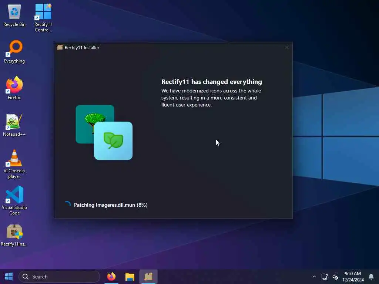The width and height of the screenshot is (379, 284).
Task: Focus the taskbar Search box
Action: click(59, 277)
